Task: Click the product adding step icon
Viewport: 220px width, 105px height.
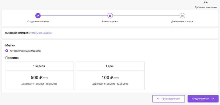Action: pyautogui.click(x=182, y=16)
